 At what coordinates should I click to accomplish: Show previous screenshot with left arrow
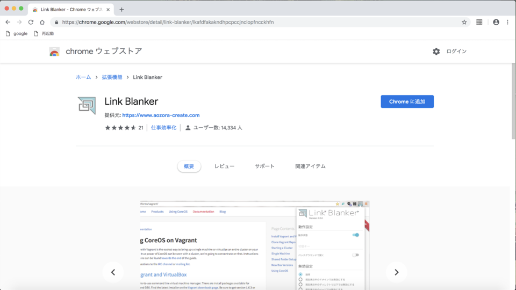(113, 272)
